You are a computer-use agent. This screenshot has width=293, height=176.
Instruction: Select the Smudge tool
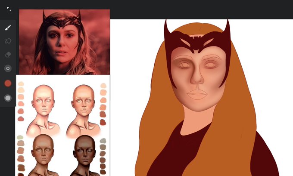coord(8,41)
